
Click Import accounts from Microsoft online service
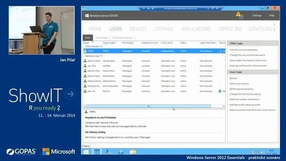252,110
